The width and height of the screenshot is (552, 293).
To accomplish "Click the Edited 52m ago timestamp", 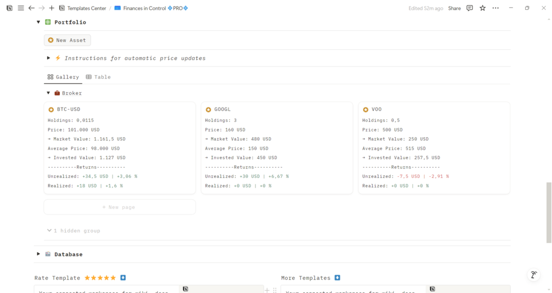I will (x=426, y=8).
